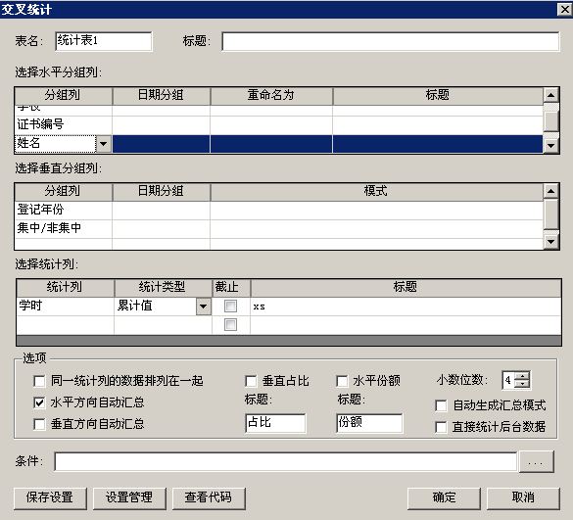Enable 同一统计列的数据排列在一起
The height and width of the screenshot is (520, 573).
pos(39,381)
